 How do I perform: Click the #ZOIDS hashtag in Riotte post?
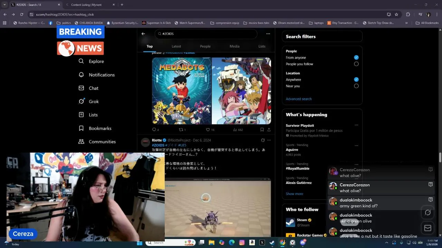(x=158, y=145)
